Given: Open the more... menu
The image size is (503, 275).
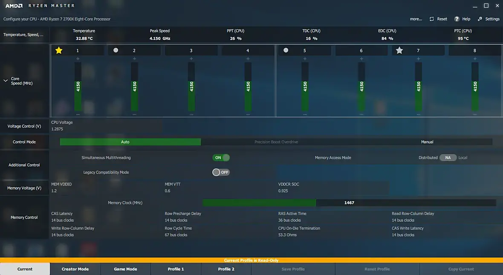Looking at the screenshot, I should point(416,19).
